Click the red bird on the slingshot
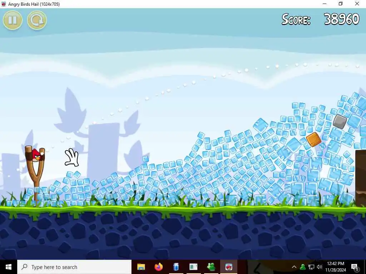 point(37,155)
